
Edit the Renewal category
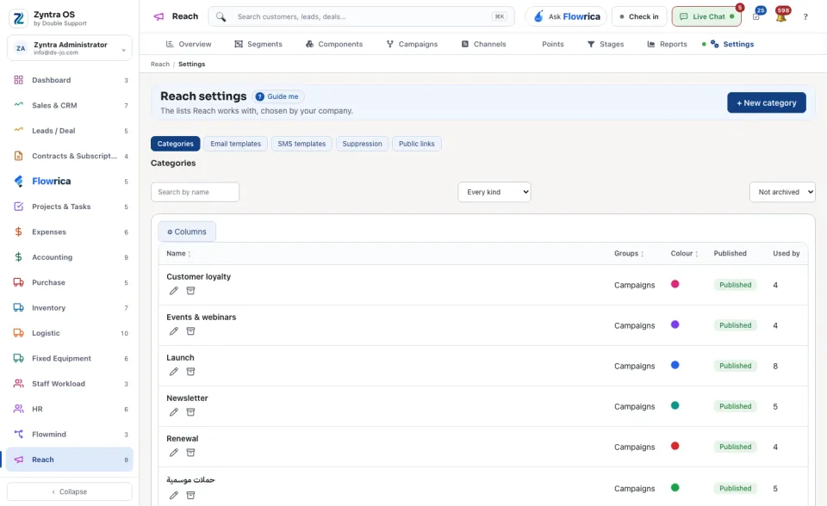pyautogui.click(x=173, y=453)
